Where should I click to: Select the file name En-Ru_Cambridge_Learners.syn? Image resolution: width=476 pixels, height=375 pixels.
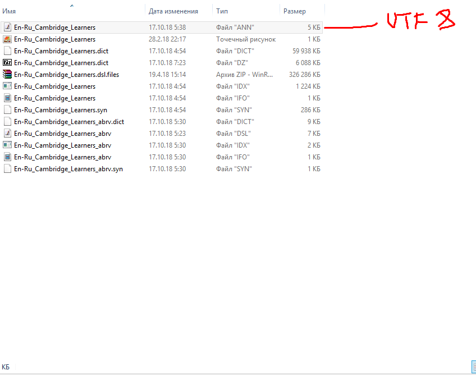point(61,110)
